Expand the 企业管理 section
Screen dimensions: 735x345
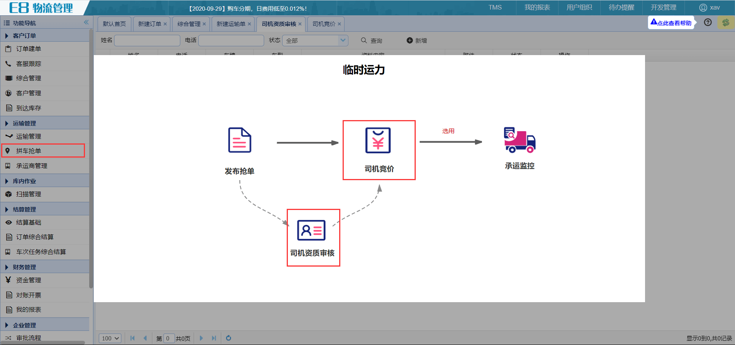tap(45, 325)
